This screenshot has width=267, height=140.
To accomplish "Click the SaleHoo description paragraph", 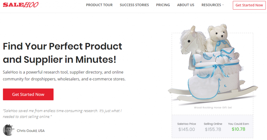I will point(64,75).
